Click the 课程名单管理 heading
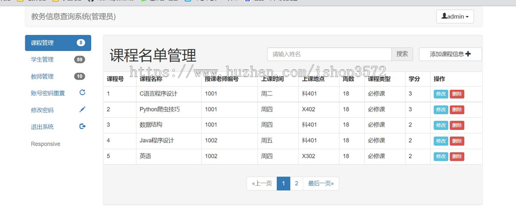This screenshot has height=219, width=516. click(x=153, y=55)
